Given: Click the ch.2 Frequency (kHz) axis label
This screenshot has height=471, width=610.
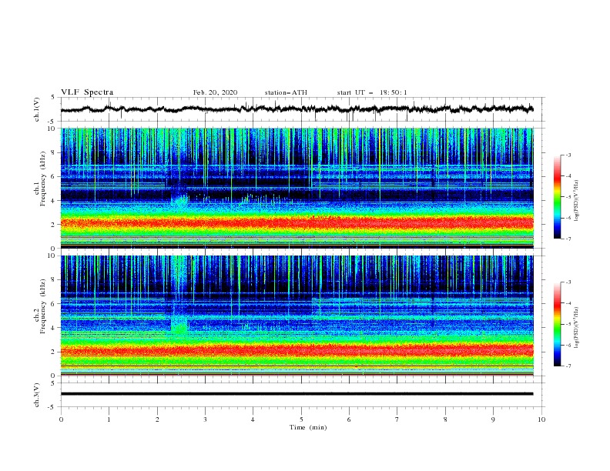Looking at the screenshot, I should tap(40, 306).
